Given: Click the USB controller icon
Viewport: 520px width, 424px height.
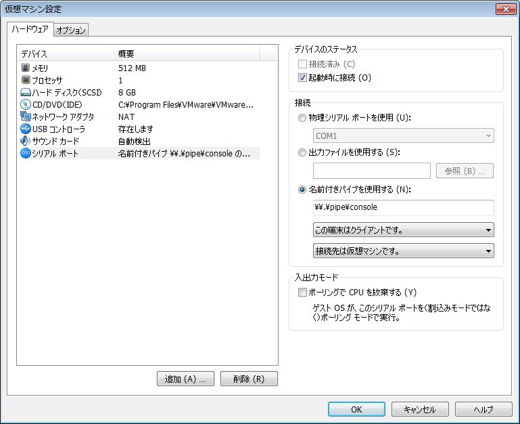Looking at the screenshot, I should coord(25,129).
